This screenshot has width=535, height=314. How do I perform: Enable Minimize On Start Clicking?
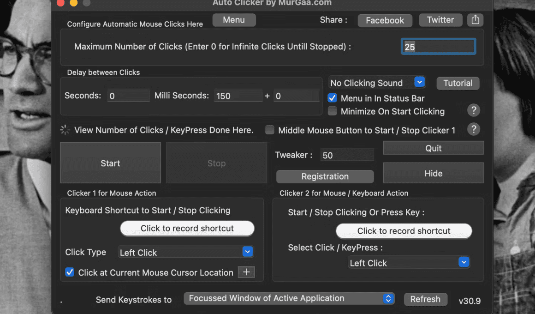[x=332, y=111]
